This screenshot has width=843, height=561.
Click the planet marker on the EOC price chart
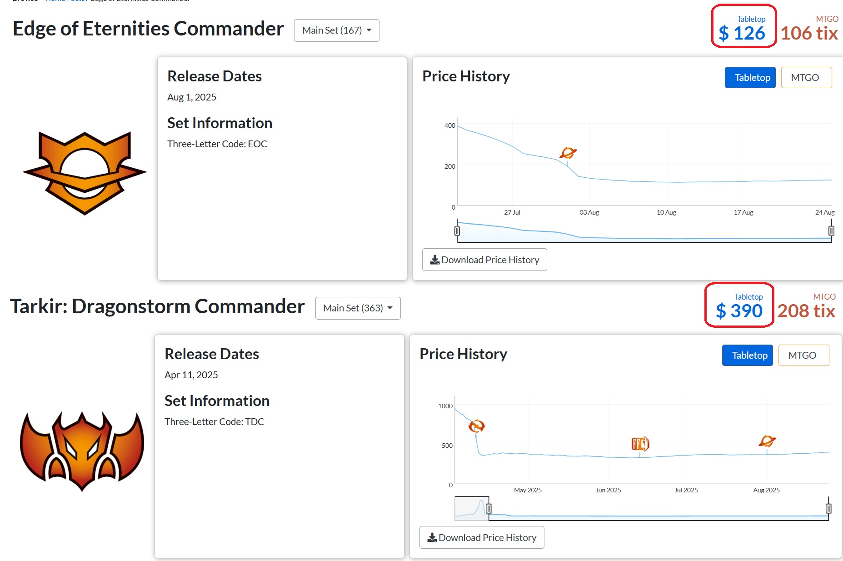568,153
